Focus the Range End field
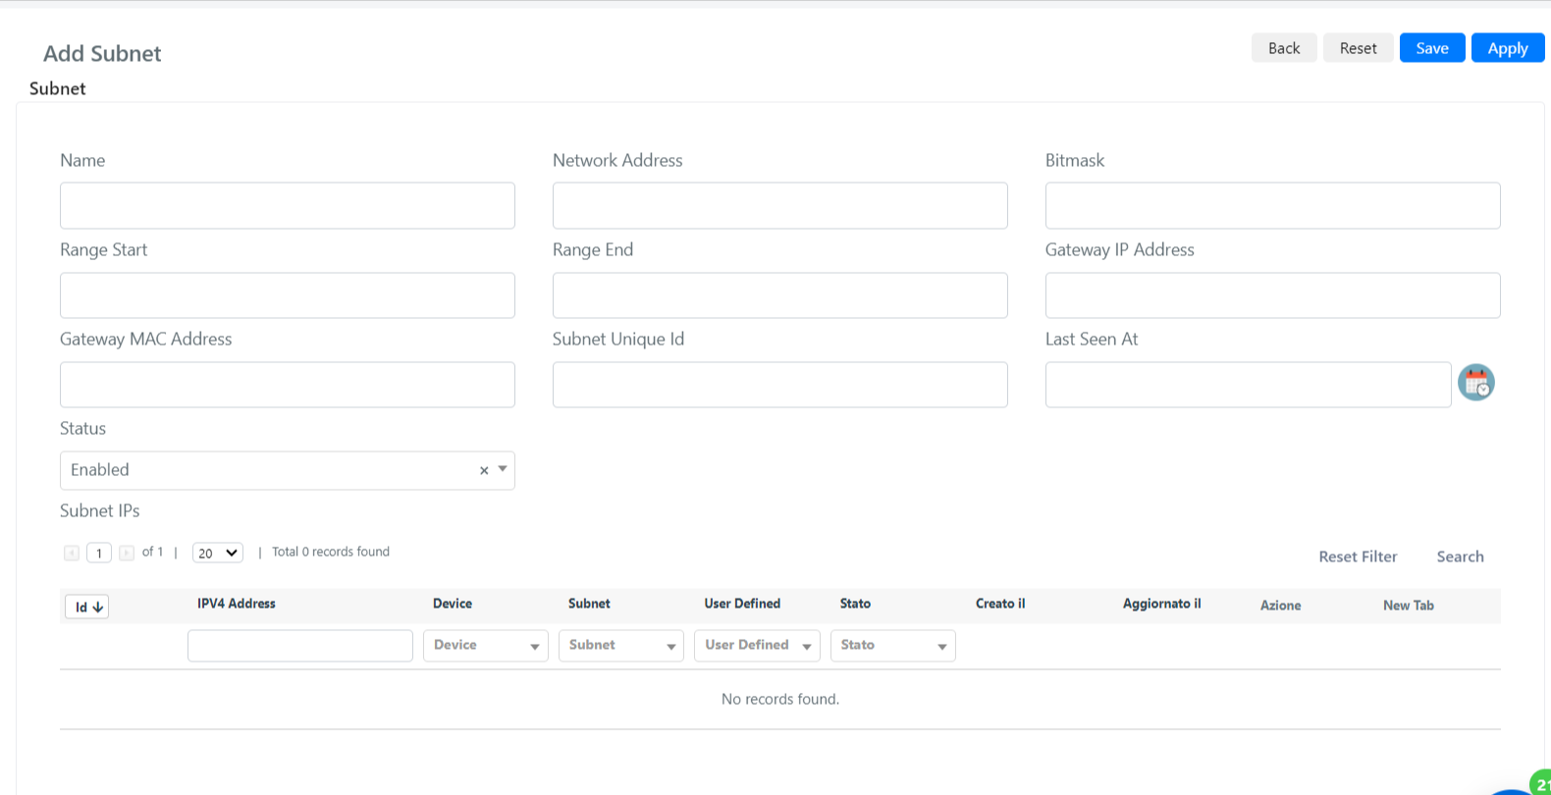 tap(780, 295)
